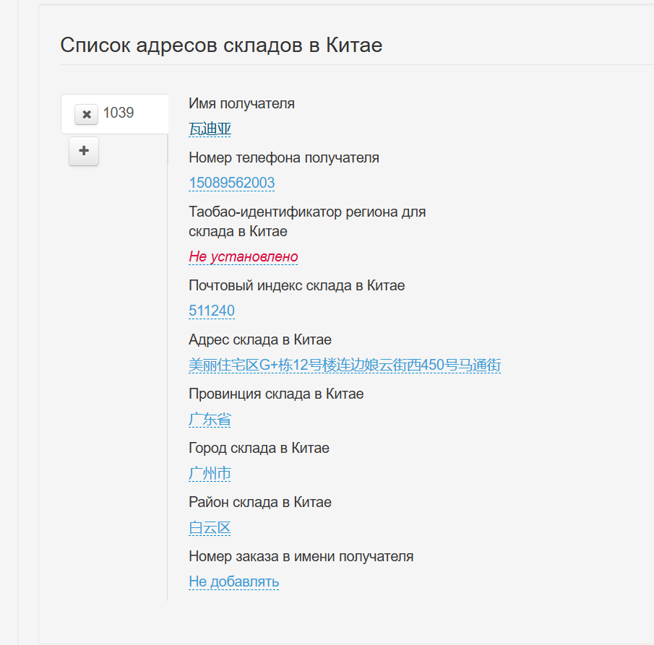654x645 pixels.
Task: Select the 1039 address tab
Action: click(119, 113)
